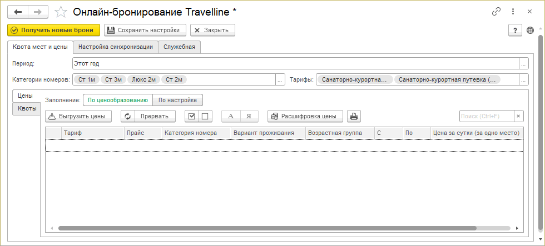
Task: Open the Служебная tab
Action: 179,47
